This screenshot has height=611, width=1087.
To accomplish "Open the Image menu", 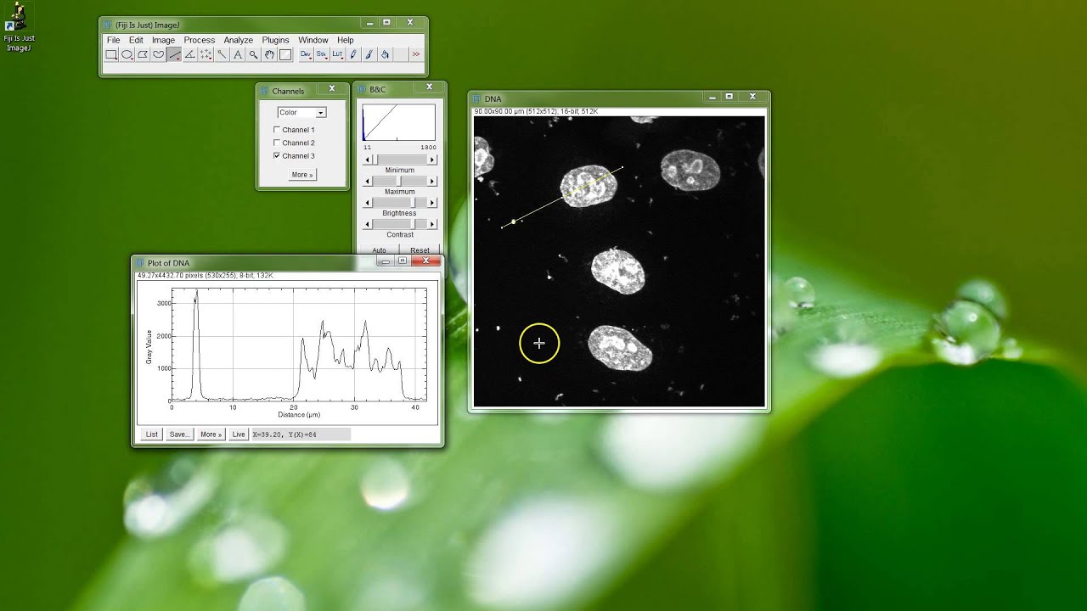I will click(x=163, y=40).
